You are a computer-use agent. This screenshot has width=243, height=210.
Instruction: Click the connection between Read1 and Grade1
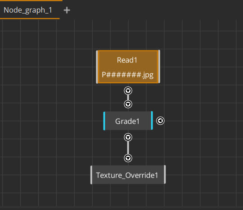click(128, 98)
